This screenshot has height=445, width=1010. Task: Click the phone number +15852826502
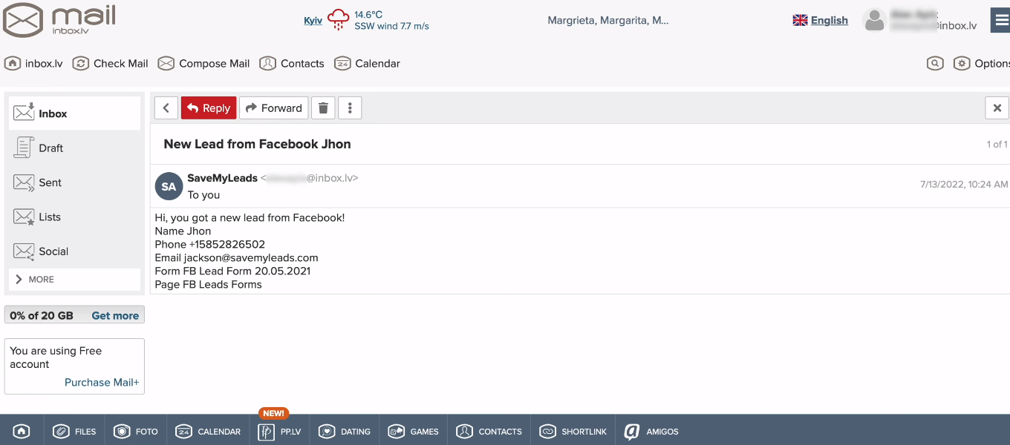pos(227,245)
